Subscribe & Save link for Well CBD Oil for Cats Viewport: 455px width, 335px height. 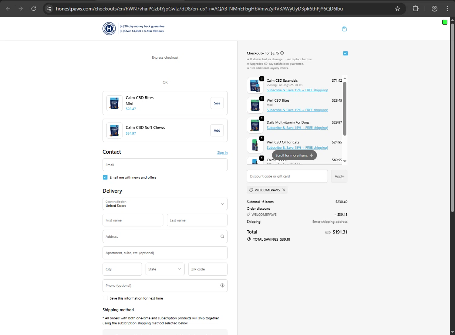click(297, 148)
